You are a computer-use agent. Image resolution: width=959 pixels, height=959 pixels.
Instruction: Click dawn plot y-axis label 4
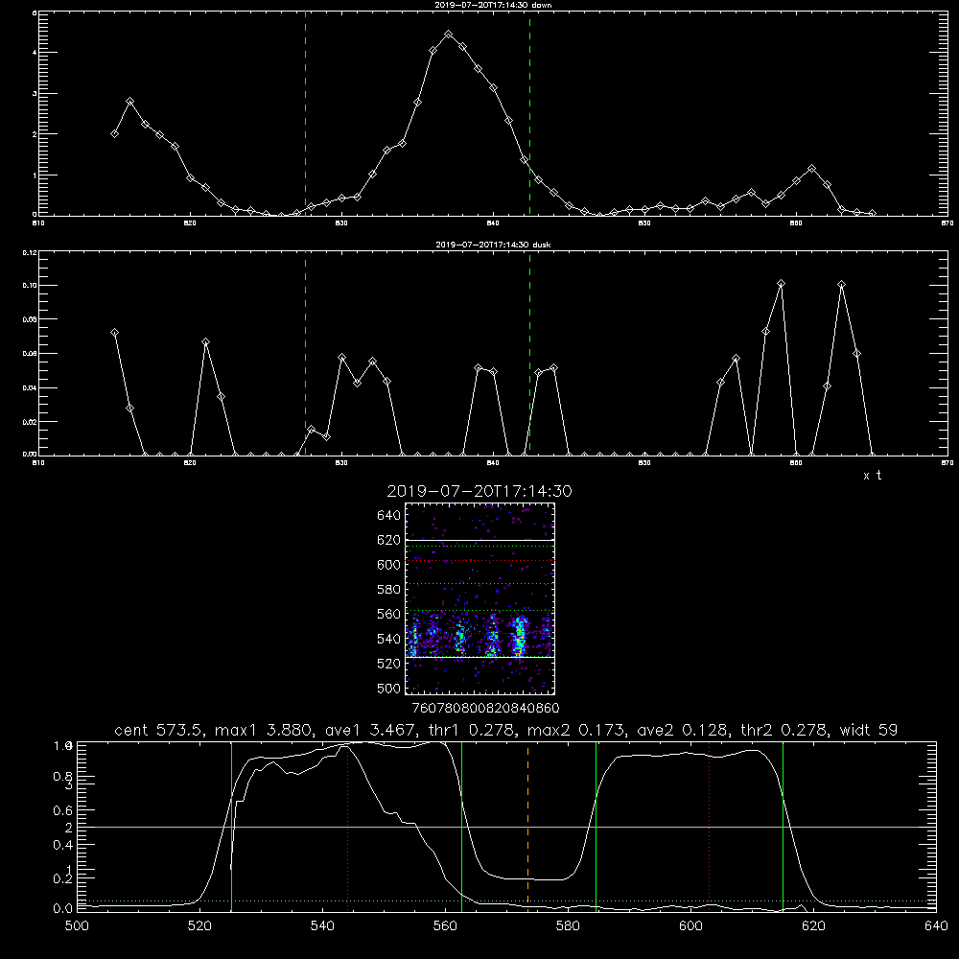click(35, 53)
